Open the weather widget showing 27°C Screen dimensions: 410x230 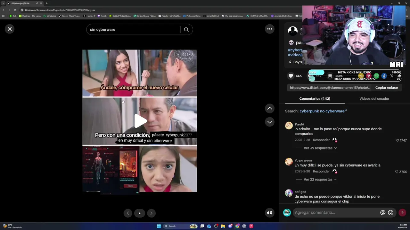pos(12,226)
